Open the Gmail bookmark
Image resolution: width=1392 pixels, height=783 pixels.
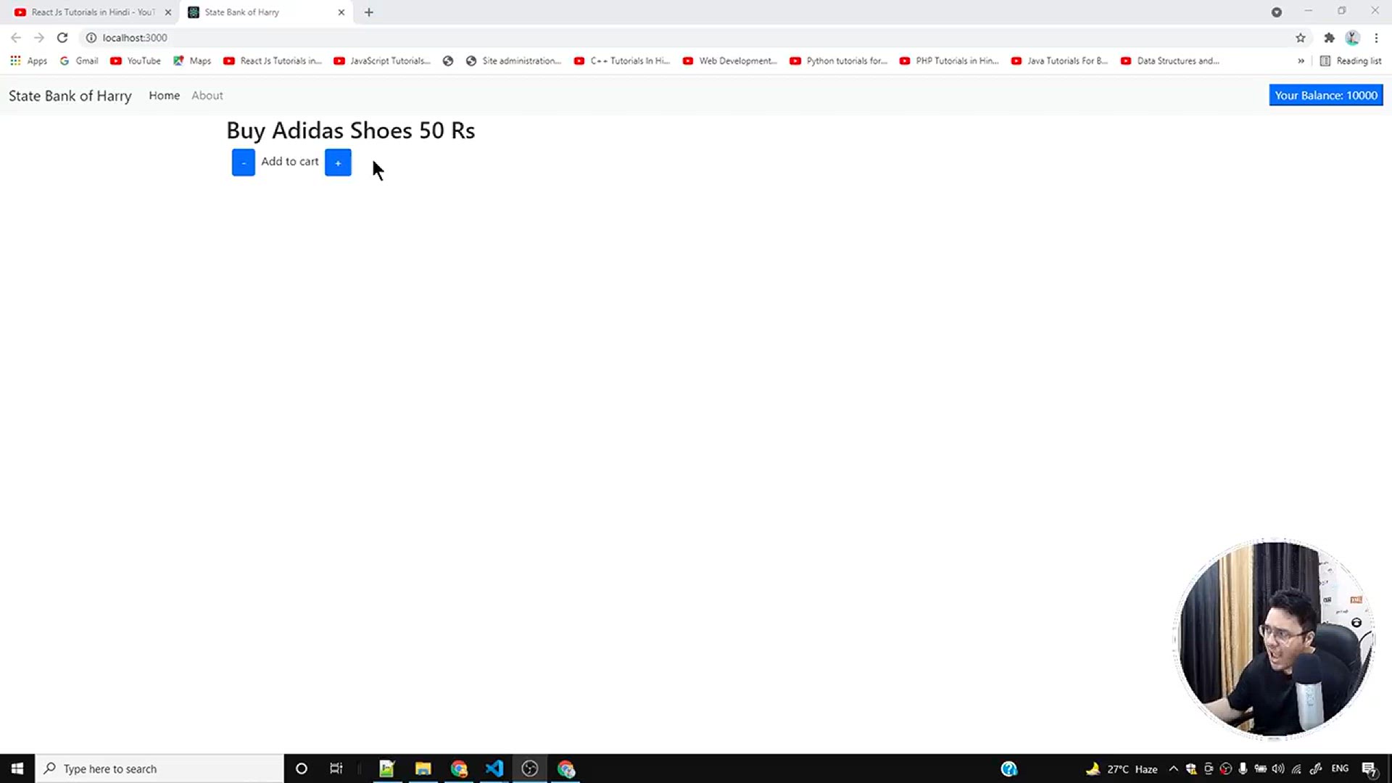[x=79, y=61]
